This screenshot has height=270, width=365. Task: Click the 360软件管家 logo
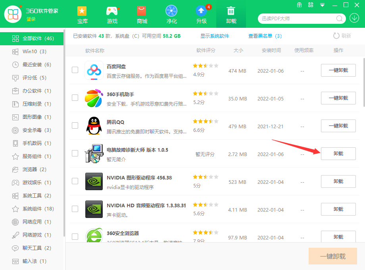pyautogui.click(x=13, y=14)
